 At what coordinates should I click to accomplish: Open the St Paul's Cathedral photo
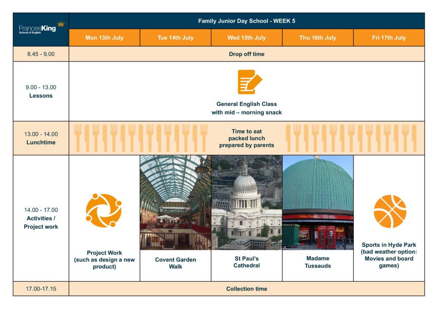pos(247,203)
